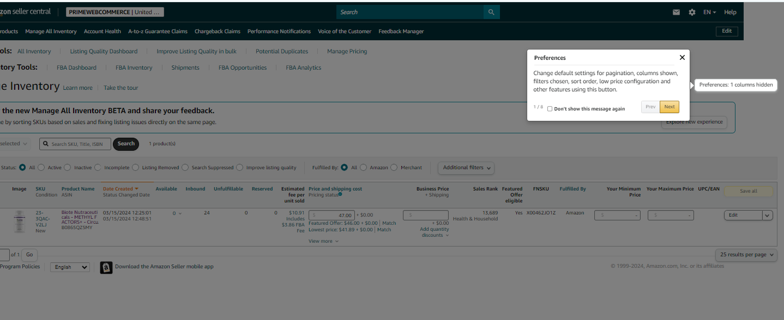Open Manage All Inventory menu

coord(51,32)
